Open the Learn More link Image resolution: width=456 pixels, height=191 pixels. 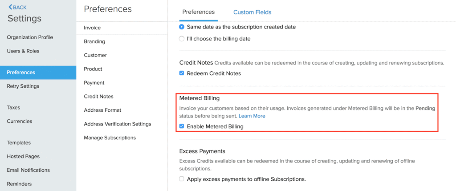coord(252,116)
